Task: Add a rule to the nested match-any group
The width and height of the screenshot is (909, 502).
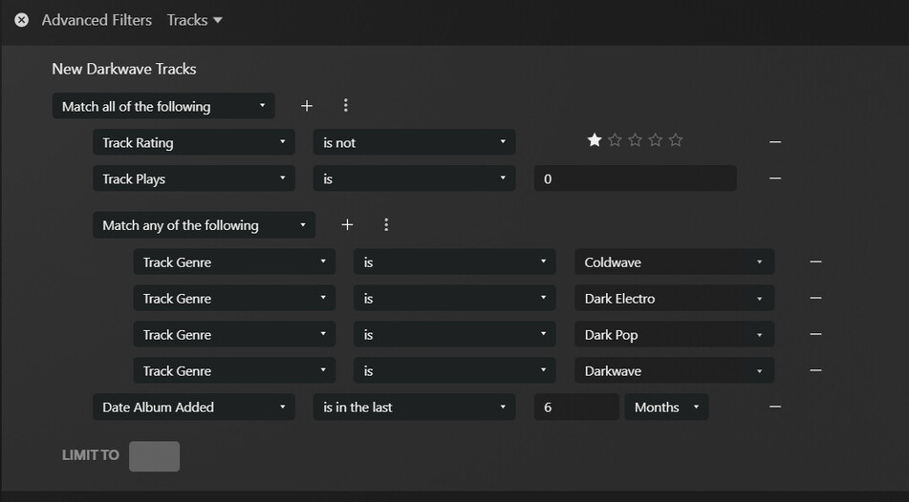Action: 347,225
